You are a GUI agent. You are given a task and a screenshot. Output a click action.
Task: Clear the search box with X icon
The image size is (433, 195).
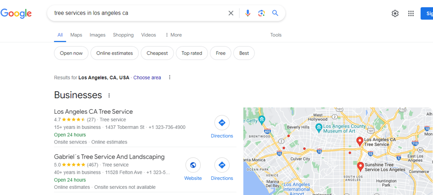click(231, 13)
